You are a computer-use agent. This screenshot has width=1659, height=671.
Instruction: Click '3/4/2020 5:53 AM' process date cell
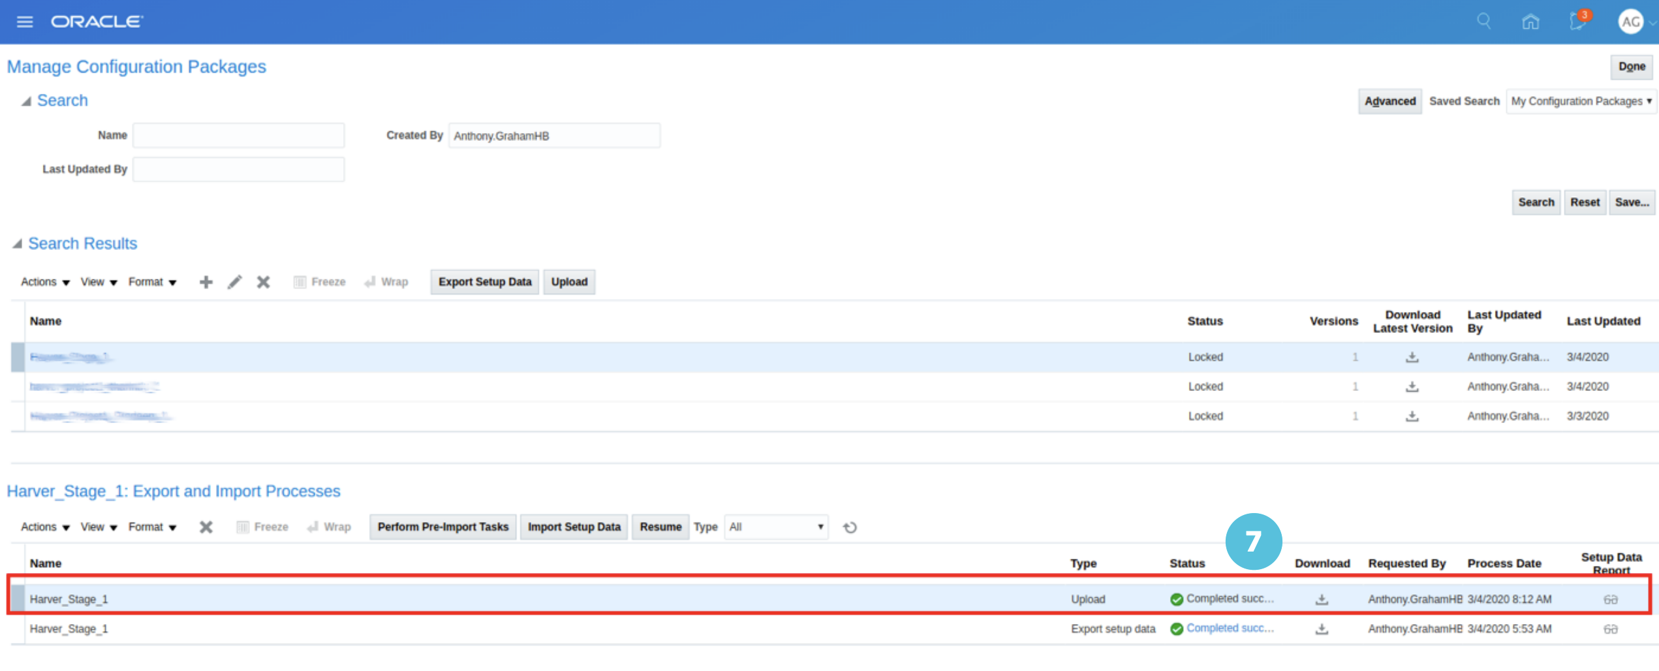[1510, 629]
